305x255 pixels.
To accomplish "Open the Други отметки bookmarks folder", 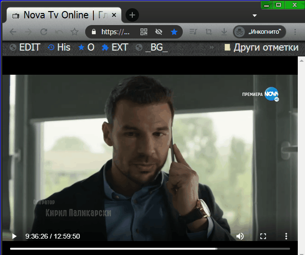I will (261, 47).
